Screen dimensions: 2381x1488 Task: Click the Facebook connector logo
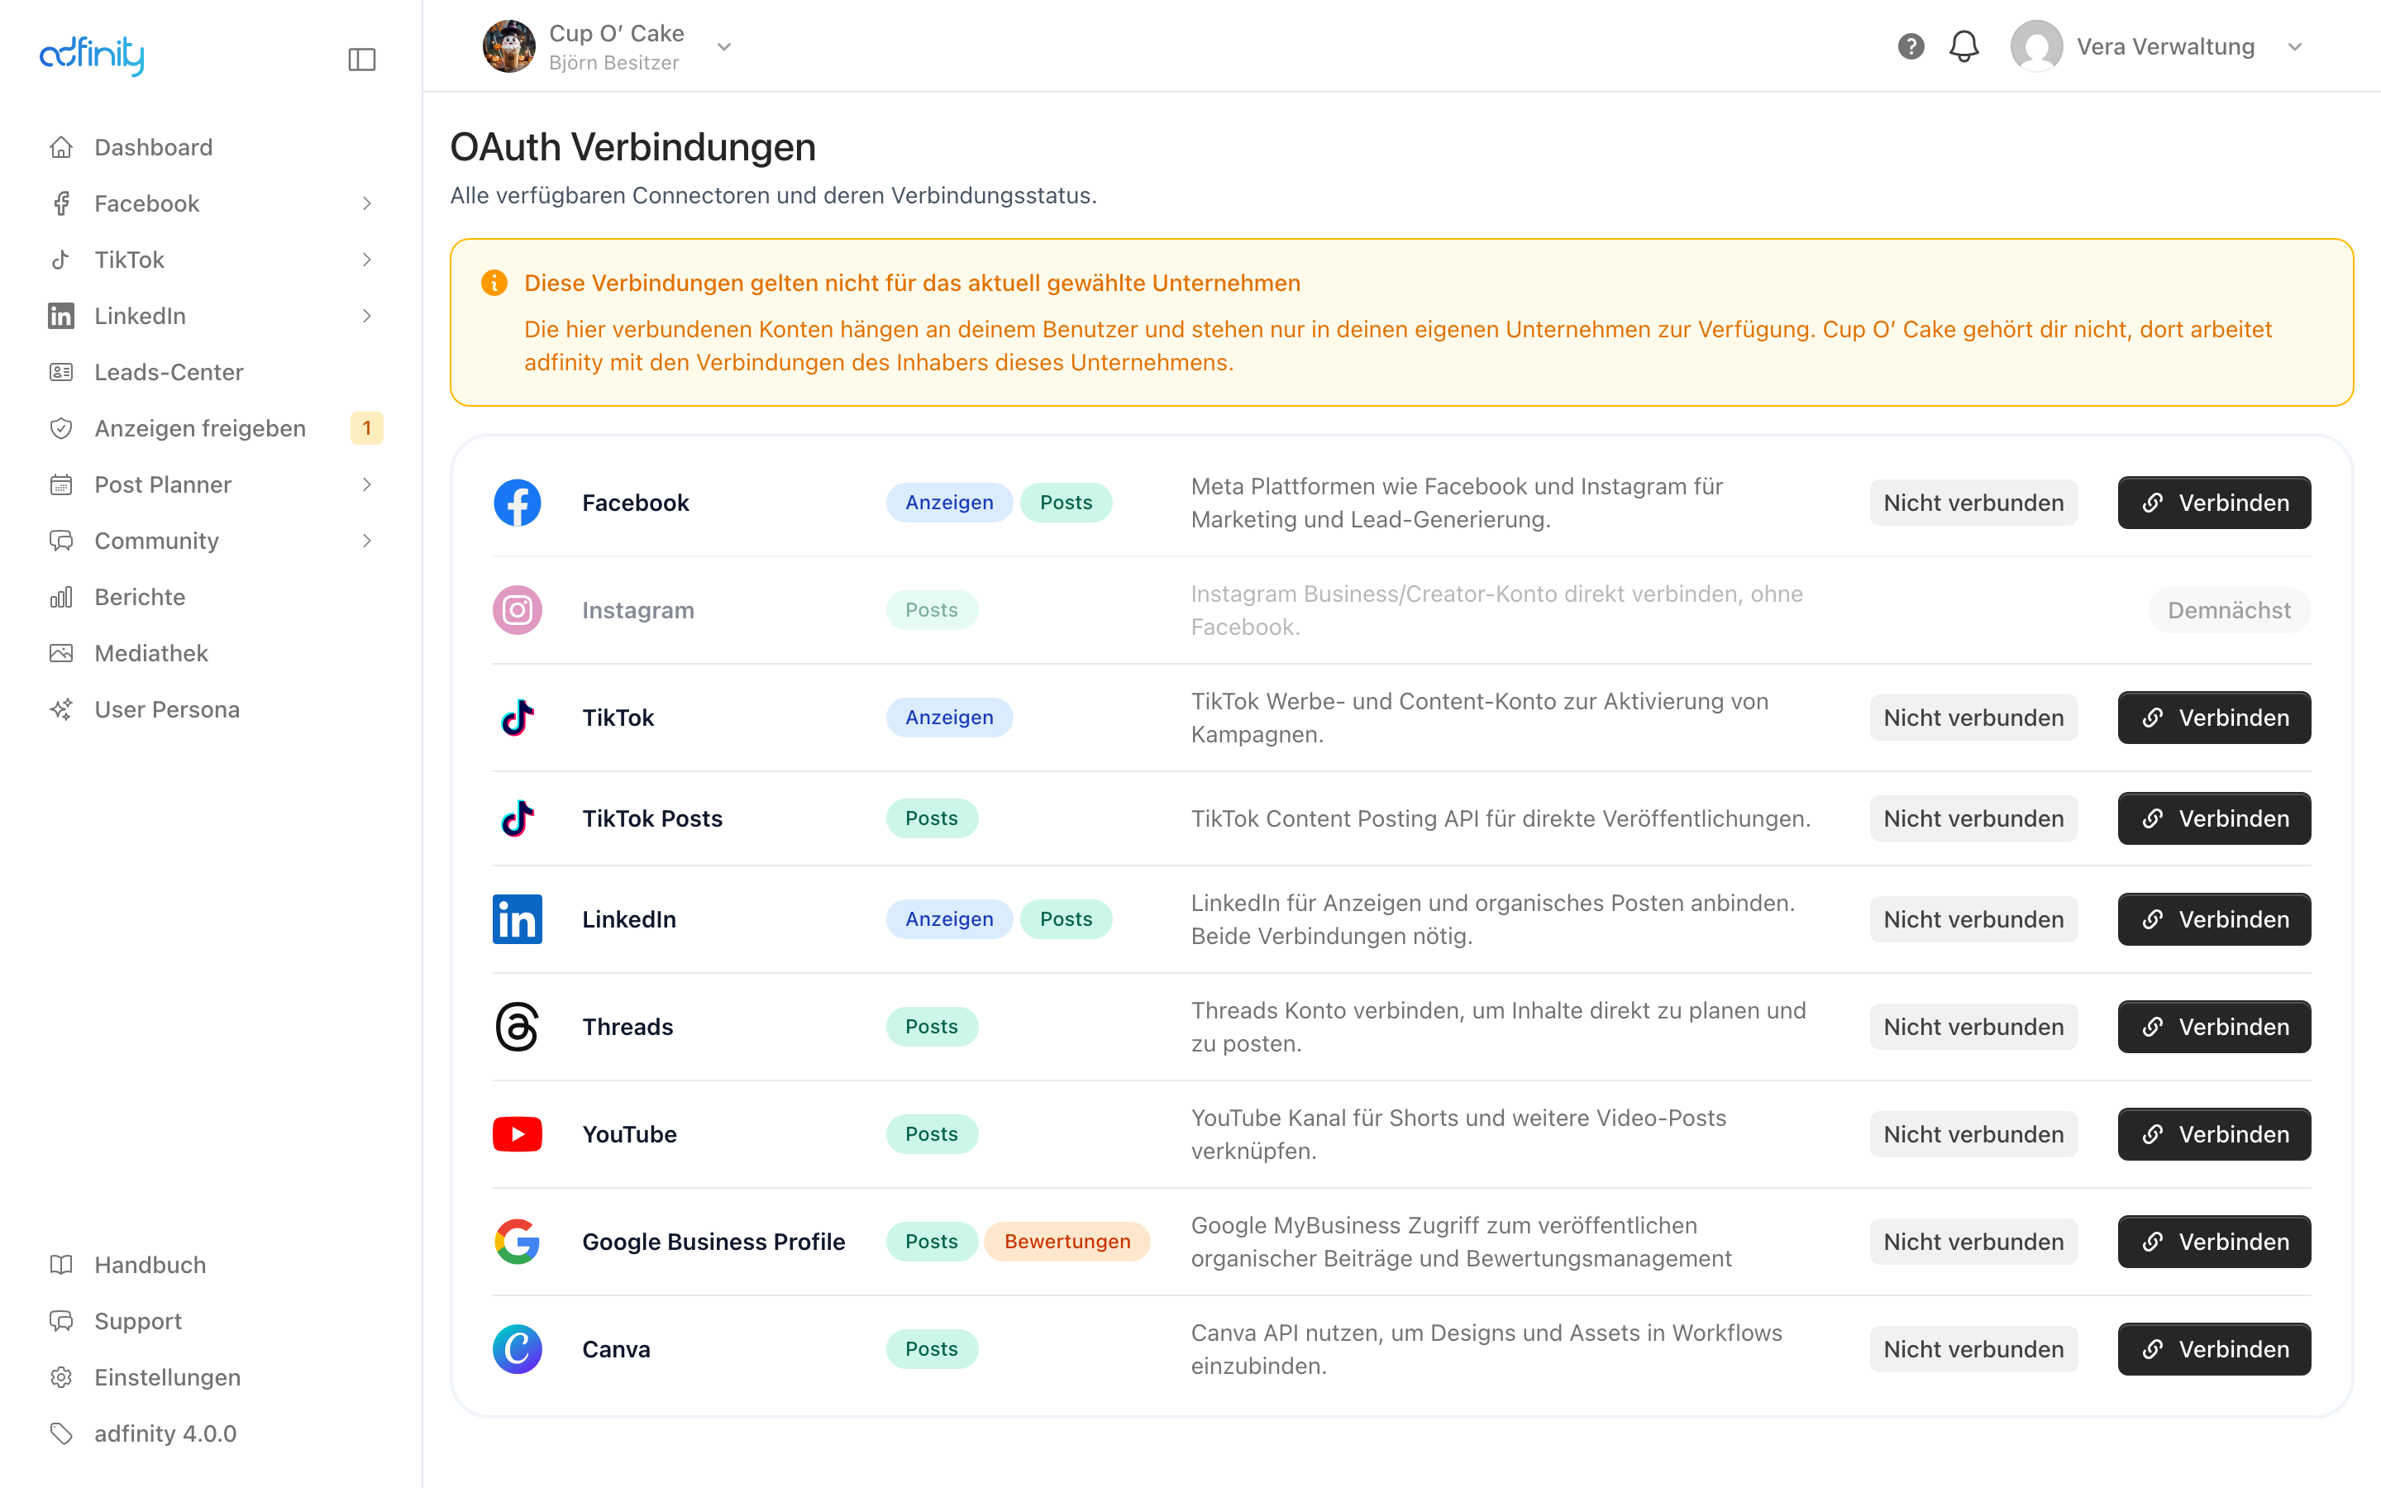518,503
